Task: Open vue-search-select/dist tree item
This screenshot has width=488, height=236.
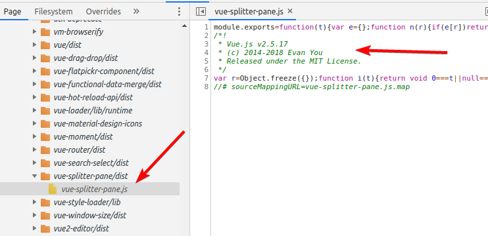Action: click(x=91, y=163)
